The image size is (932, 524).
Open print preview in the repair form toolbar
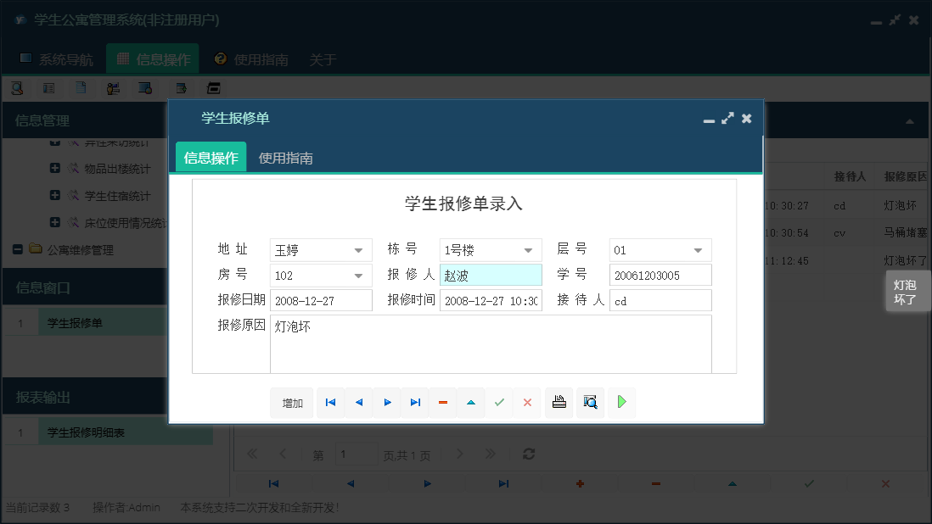tap(590, 402)
